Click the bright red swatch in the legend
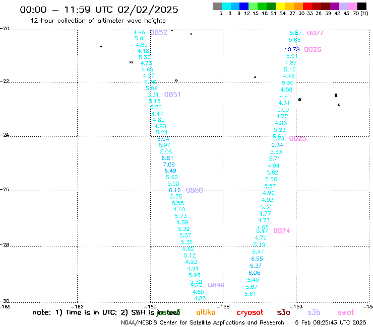 point(307,6)
